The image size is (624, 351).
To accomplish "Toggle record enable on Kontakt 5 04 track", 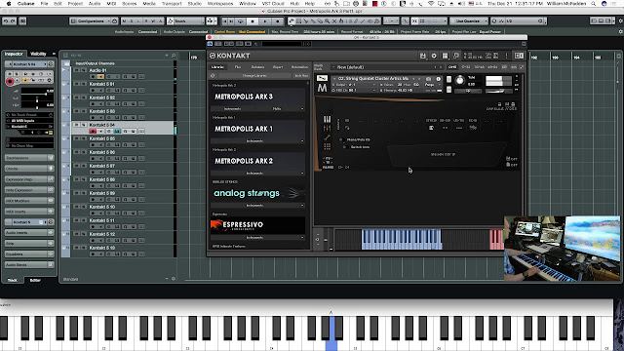I will click(x=93, y=131).
